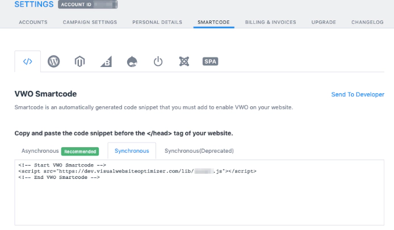Viewport: 394px width, 230px height.
Task: Select the BigCommerce platform icon
Action: pyautogui.click(x=106, y=62)
